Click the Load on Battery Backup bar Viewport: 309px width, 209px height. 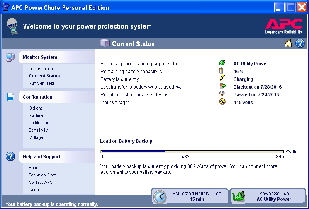tap(192, 152)
